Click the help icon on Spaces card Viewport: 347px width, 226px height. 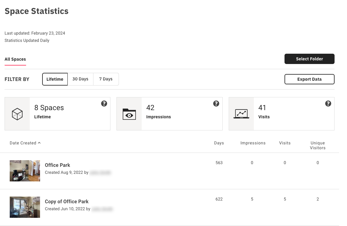coord(104,104)
